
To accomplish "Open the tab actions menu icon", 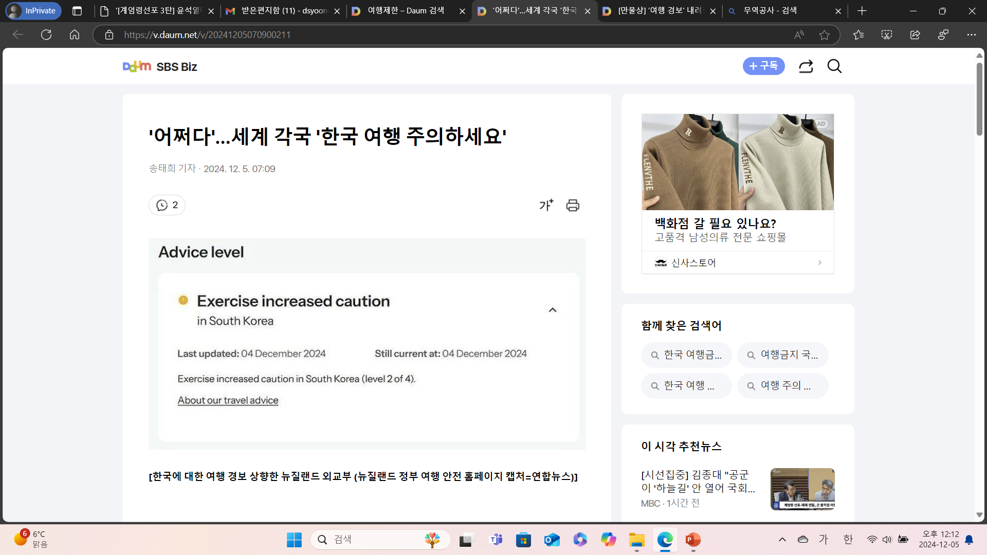I will [x=77, y=11].
